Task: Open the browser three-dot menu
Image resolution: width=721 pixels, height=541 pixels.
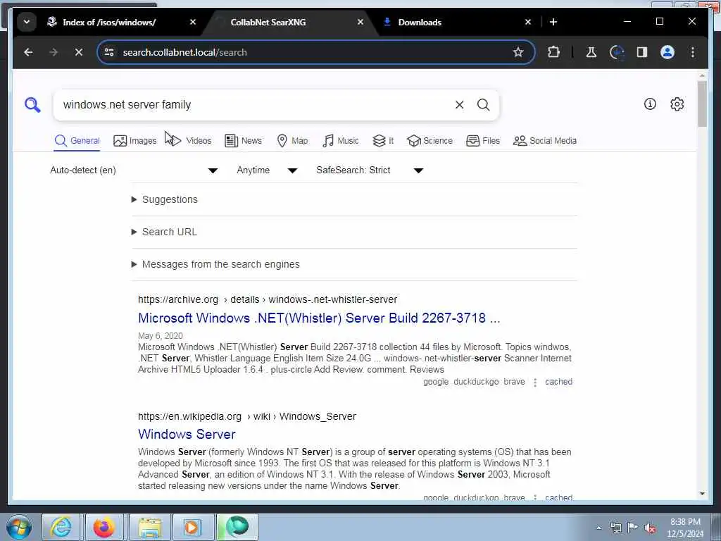Action: coord(693,52)
